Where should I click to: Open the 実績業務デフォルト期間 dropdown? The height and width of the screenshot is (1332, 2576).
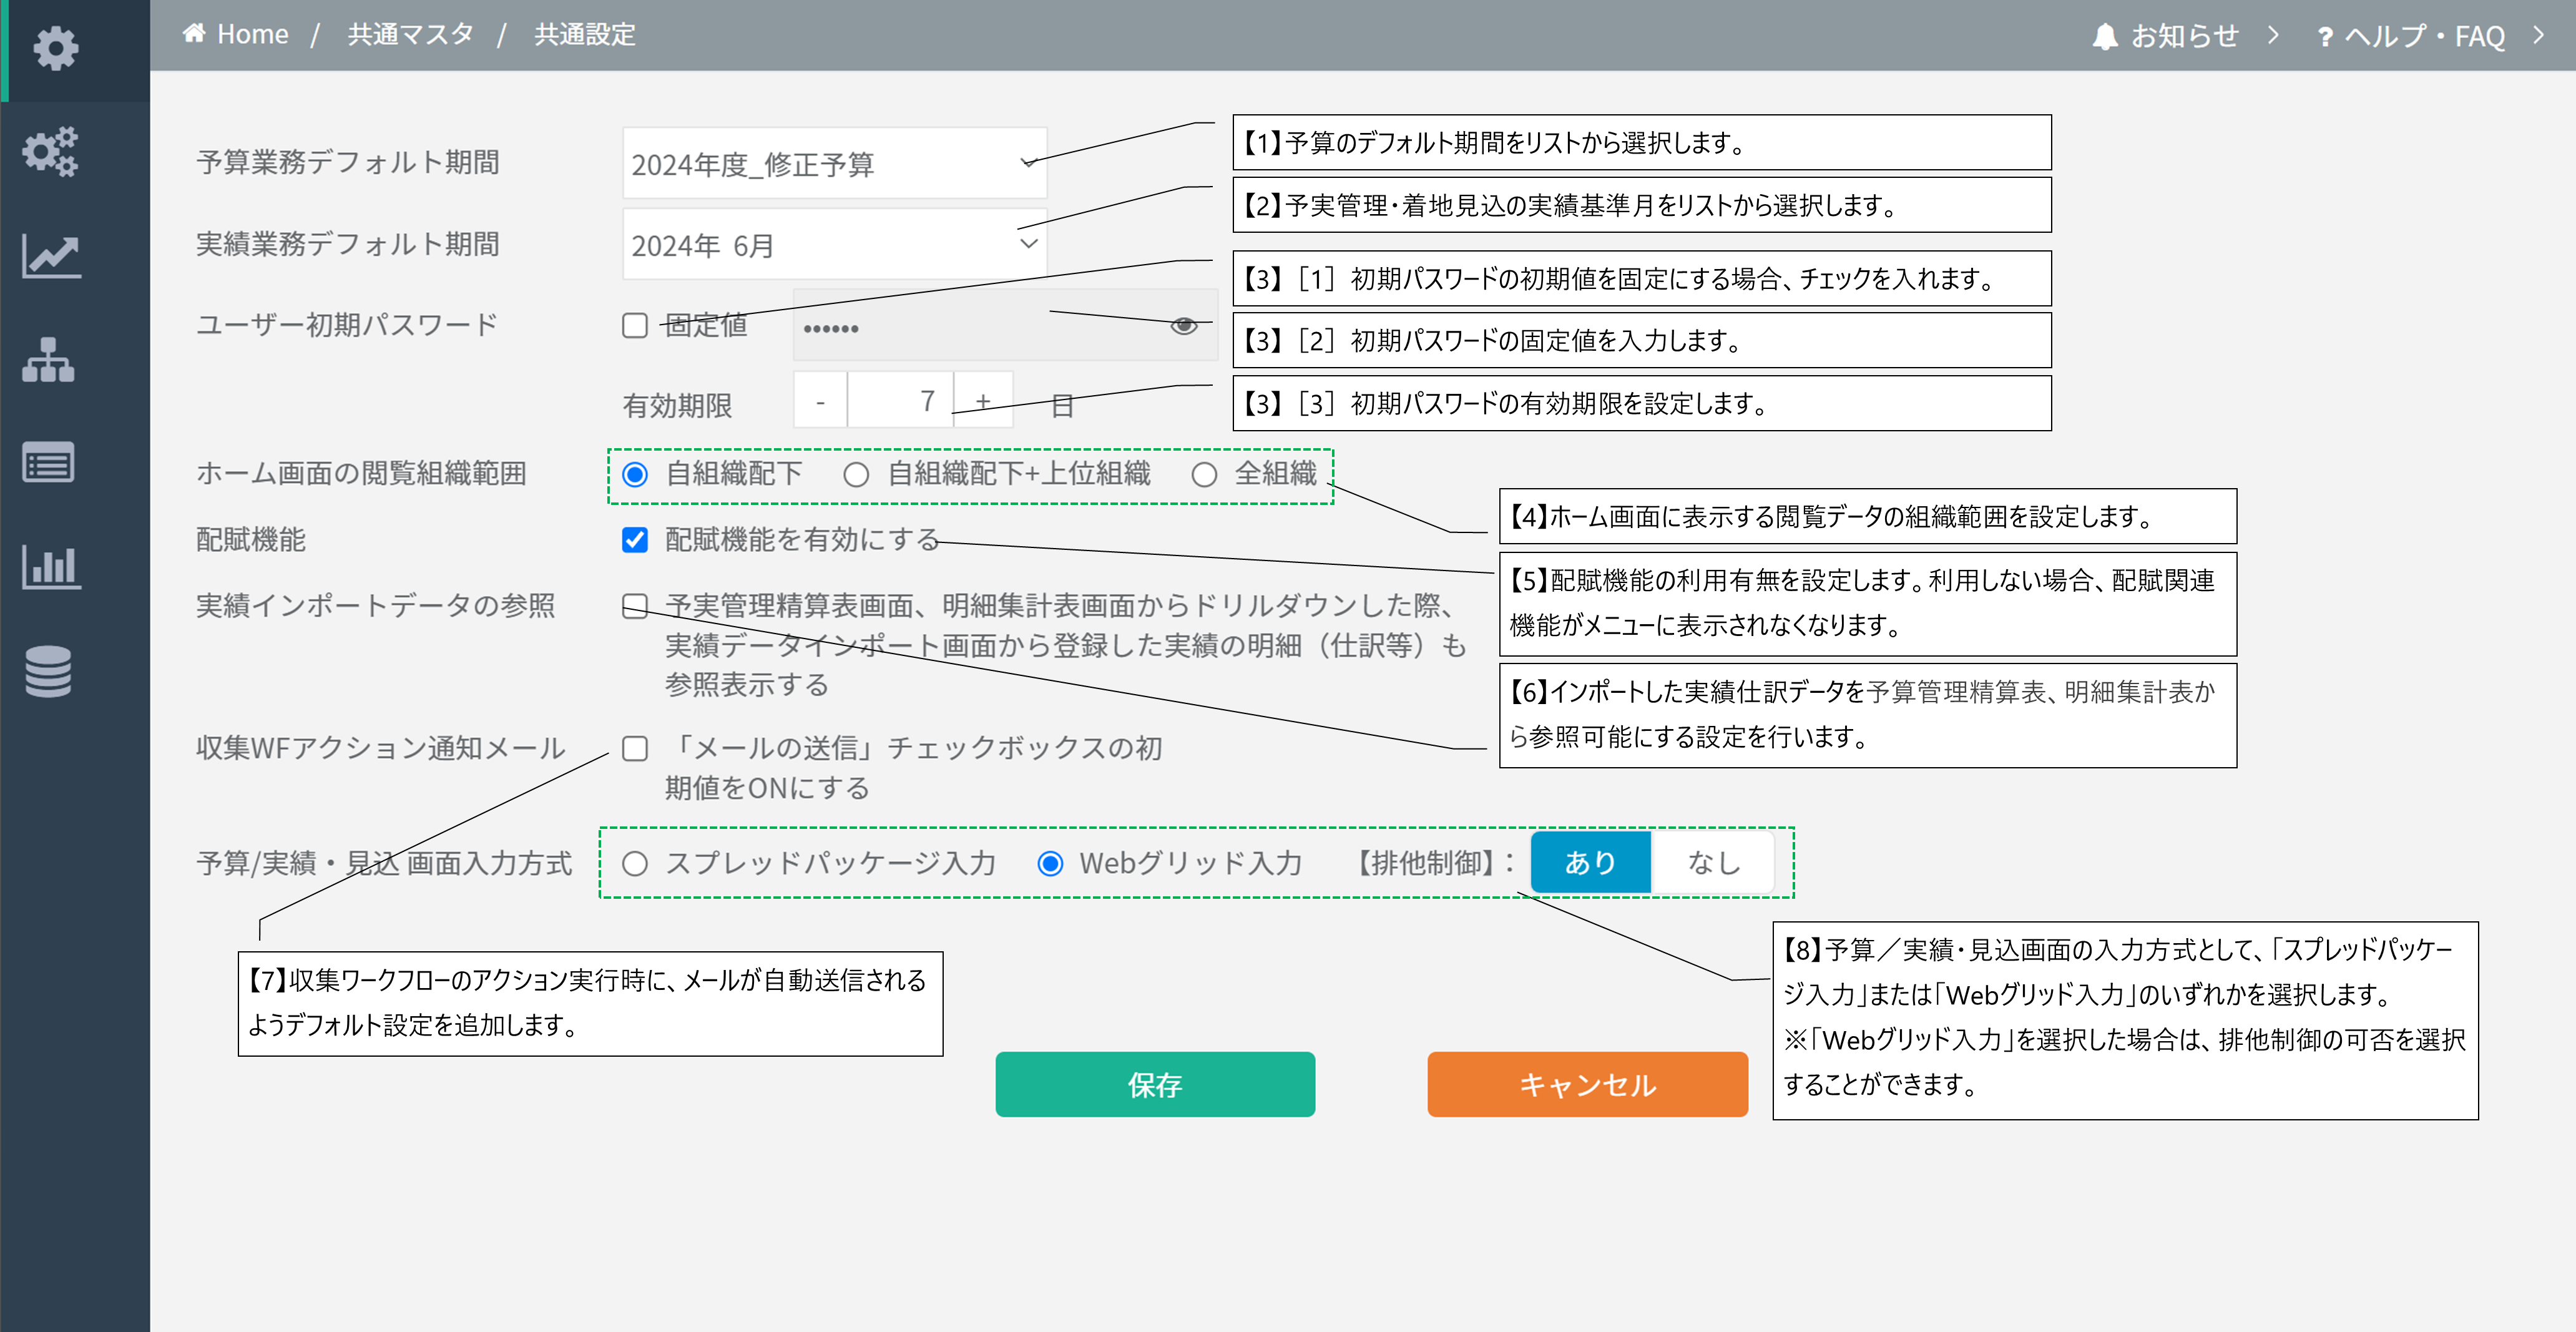[x=834, y=245]
